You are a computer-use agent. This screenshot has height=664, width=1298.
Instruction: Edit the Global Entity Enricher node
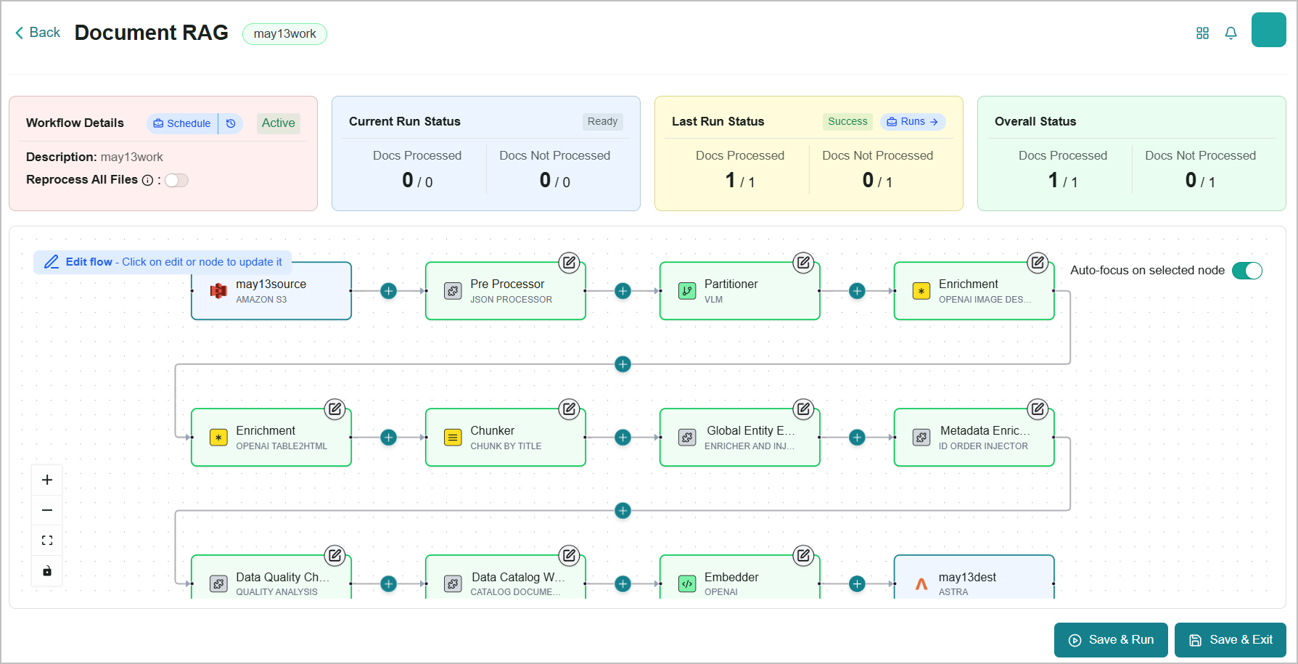point(803,409)
